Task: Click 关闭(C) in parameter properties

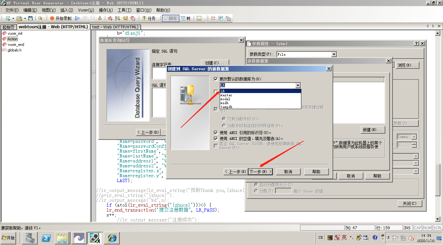Action: [x=410, y=203]
